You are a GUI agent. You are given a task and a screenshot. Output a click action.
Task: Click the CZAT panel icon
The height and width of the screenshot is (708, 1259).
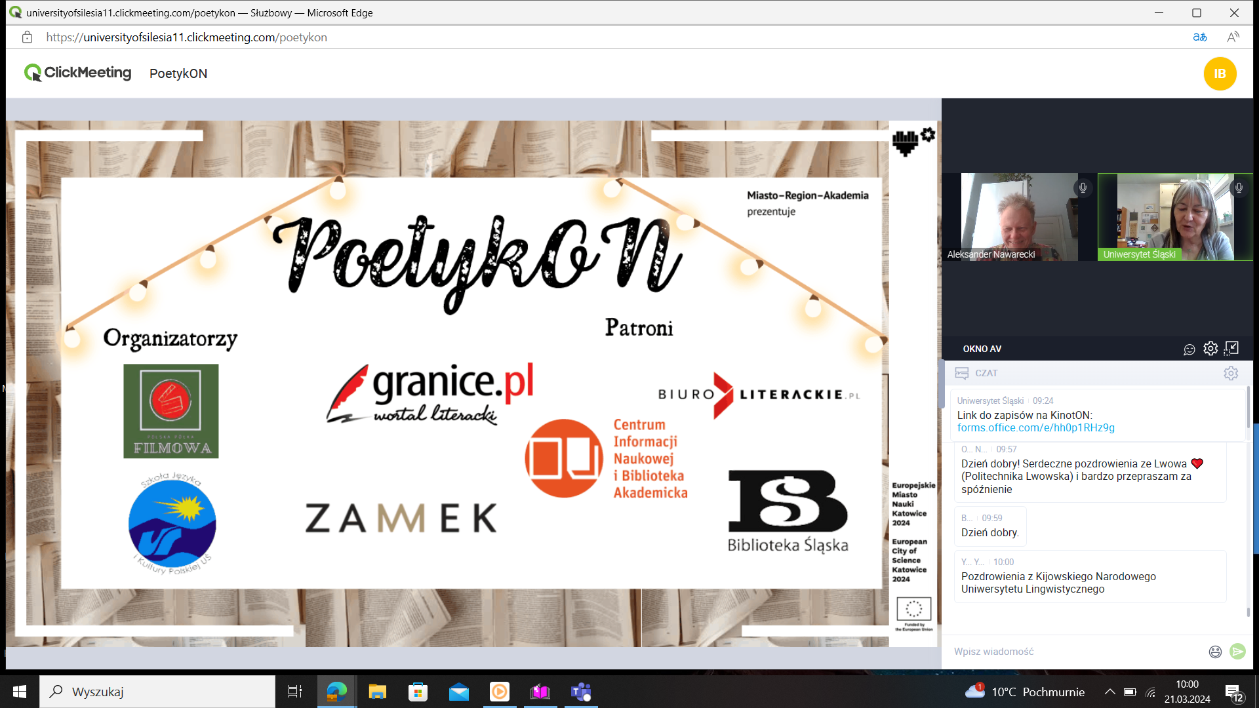[962, 373]
